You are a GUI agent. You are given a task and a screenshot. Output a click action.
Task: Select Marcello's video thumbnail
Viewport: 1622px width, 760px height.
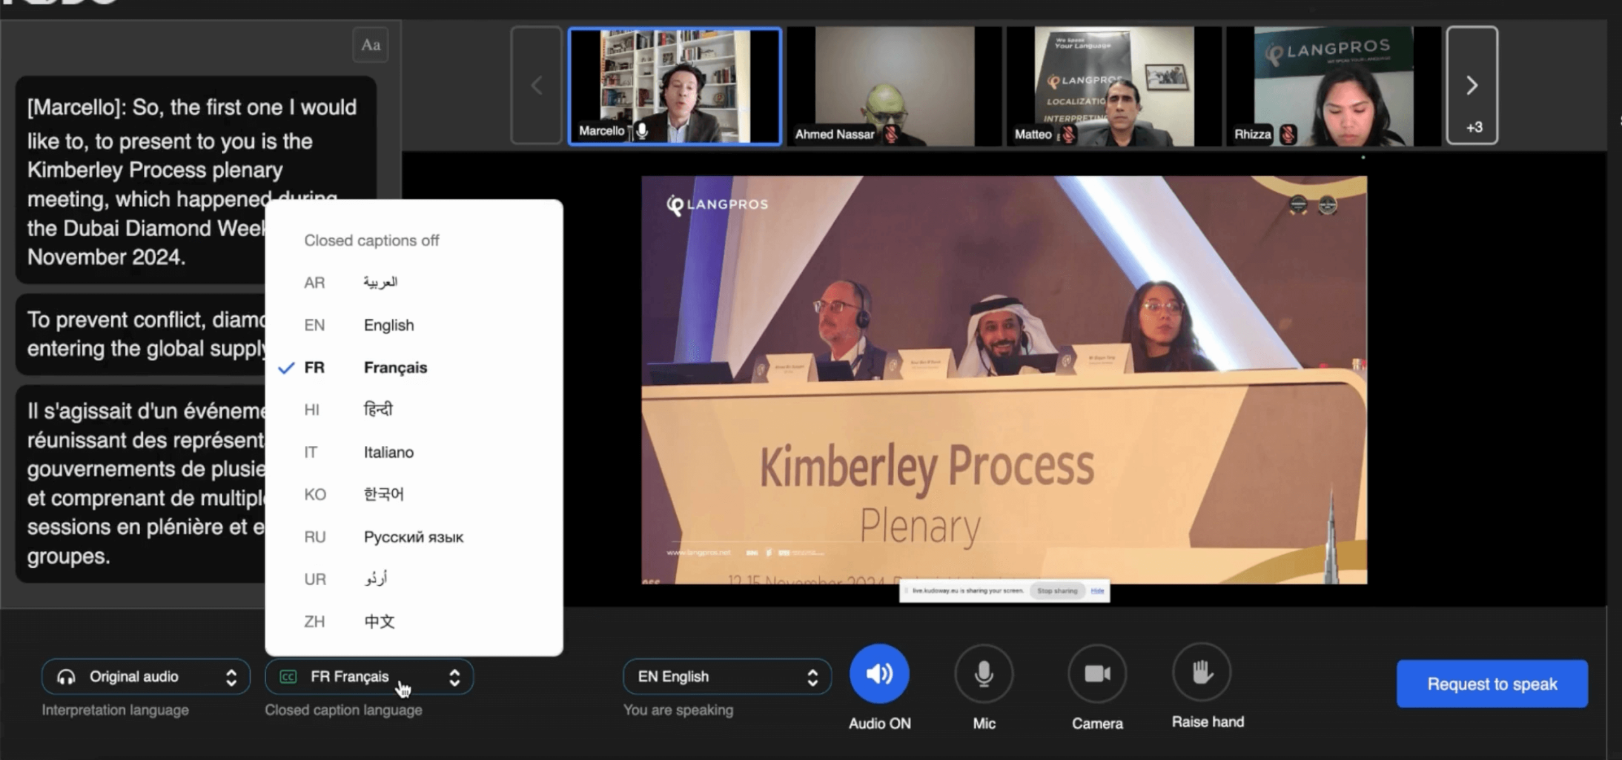point(675,86)
